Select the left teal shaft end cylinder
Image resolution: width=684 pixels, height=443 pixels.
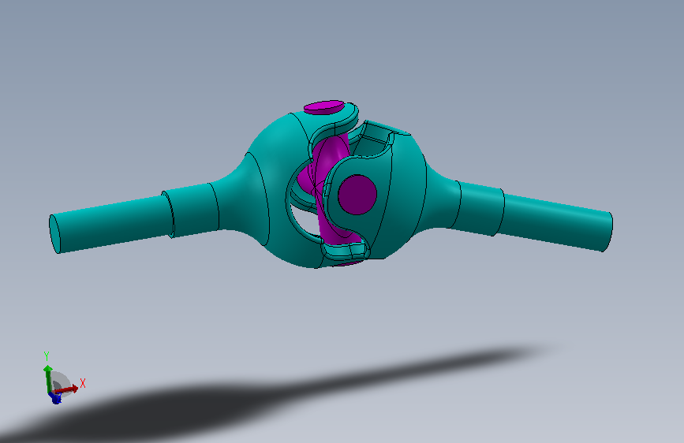pos(111,225)
